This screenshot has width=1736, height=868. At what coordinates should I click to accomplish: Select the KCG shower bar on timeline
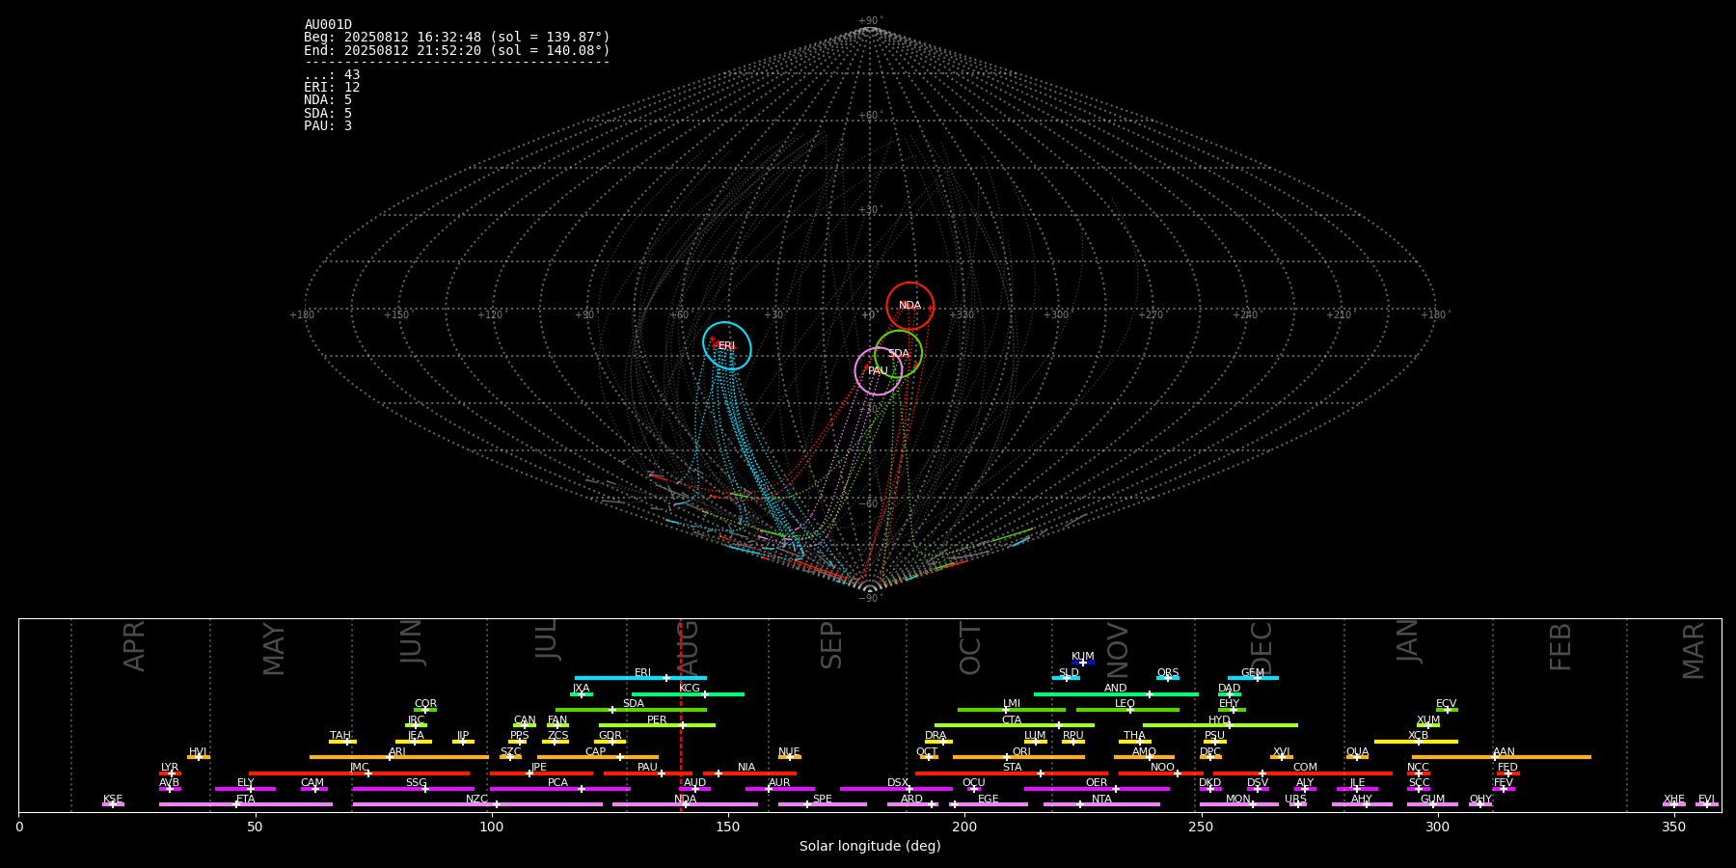pyautogui.click(x=688, y=693)
